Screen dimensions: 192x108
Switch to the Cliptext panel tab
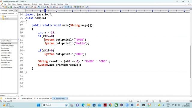point(10,10)
